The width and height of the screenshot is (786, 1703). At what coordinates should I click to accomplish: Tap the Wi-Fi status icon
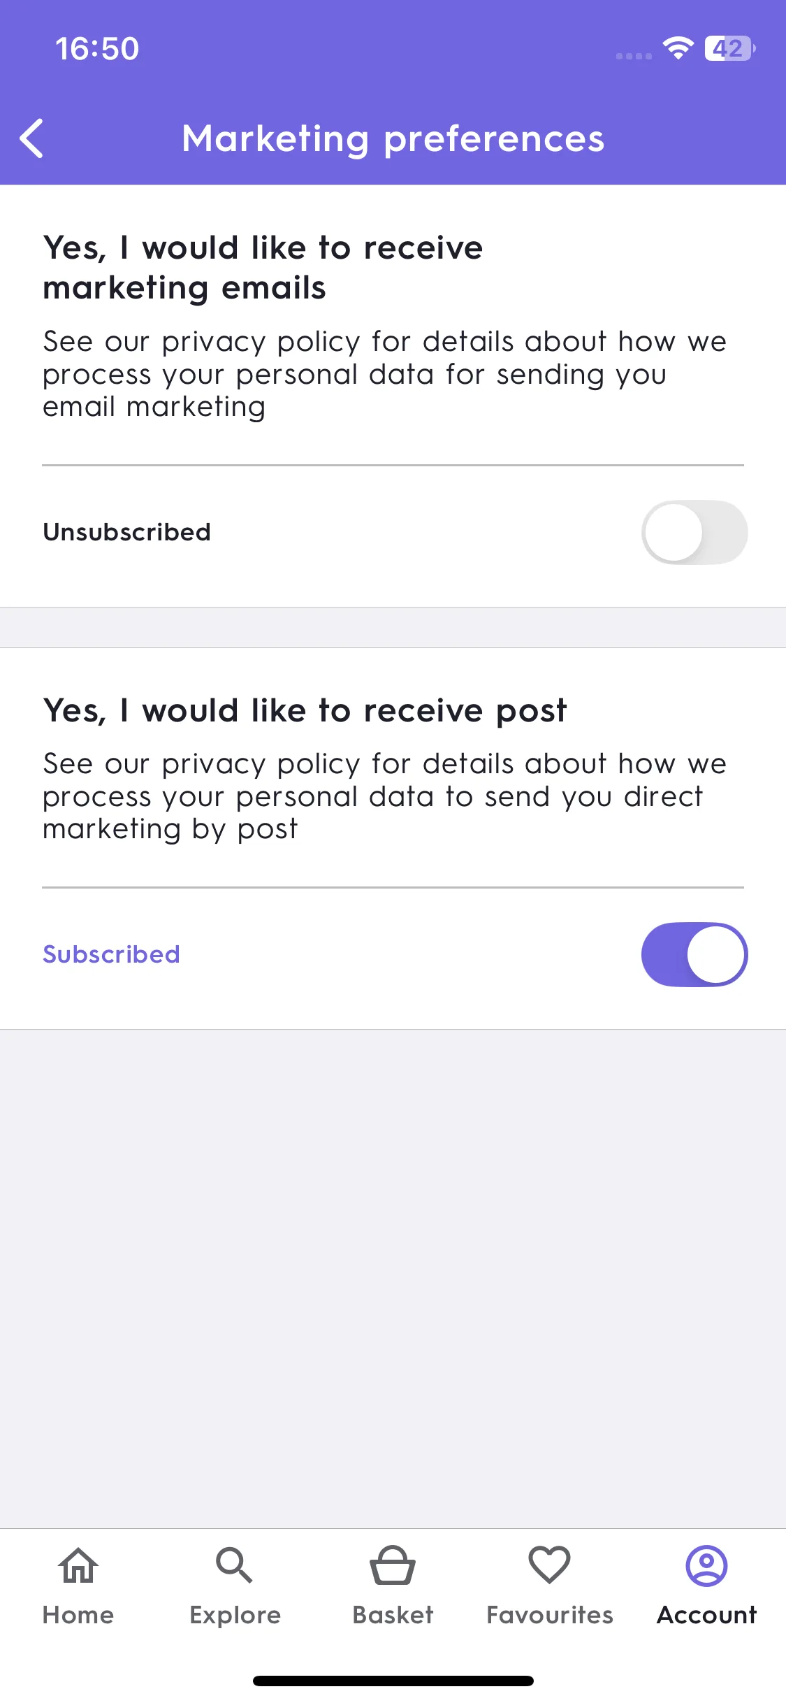(x=678, y=48)
